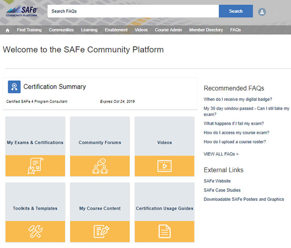Open FAQ: What happens if I fail my exam?

234,124
